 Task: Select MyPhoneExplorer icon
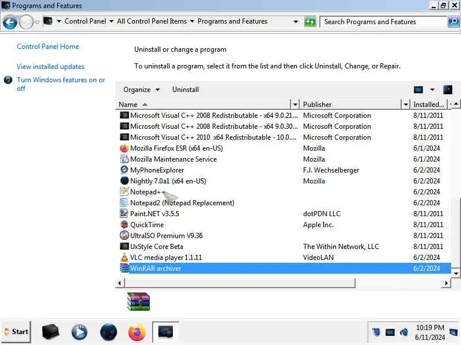[x=124, y=170]
